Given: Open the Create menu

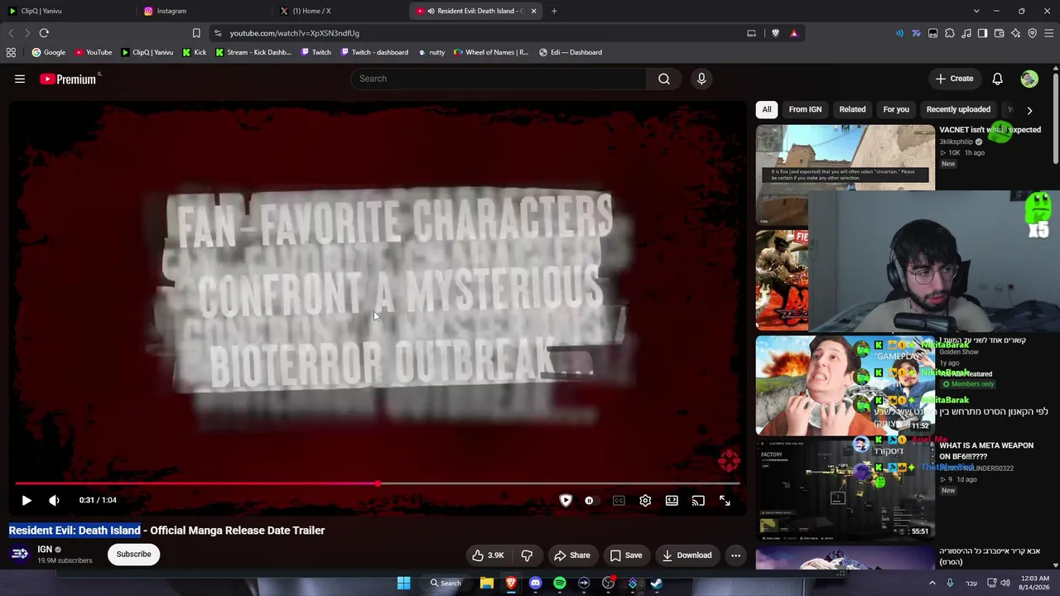Looking at the screenshot, I should coord(954,79).
